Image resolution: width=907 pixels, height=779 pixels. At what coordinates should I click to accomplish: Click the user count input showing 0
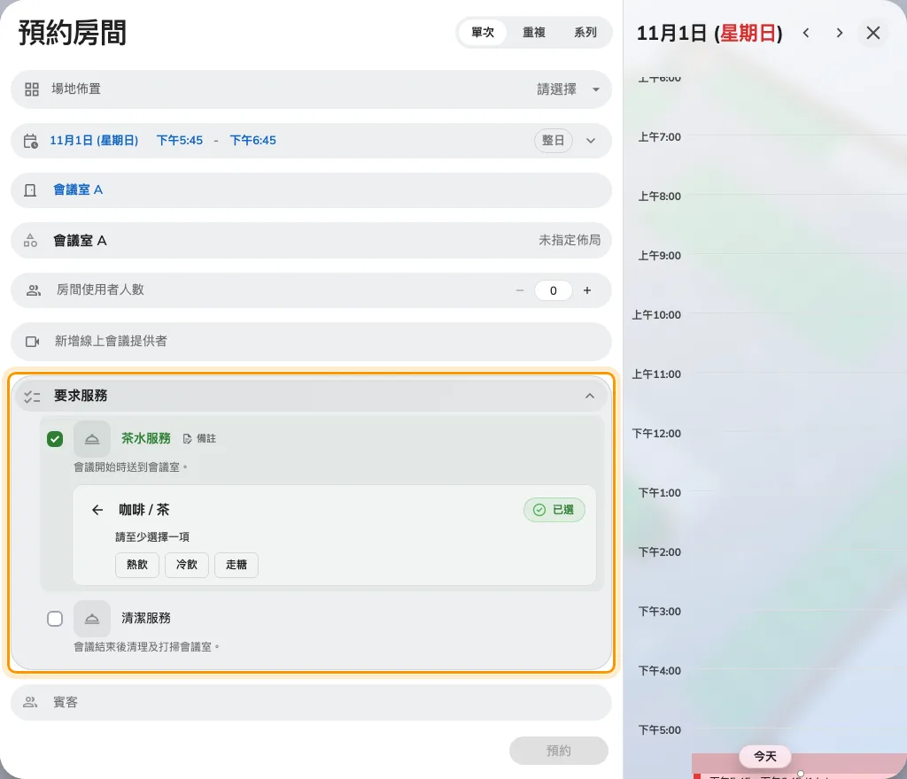coord(553,290)
